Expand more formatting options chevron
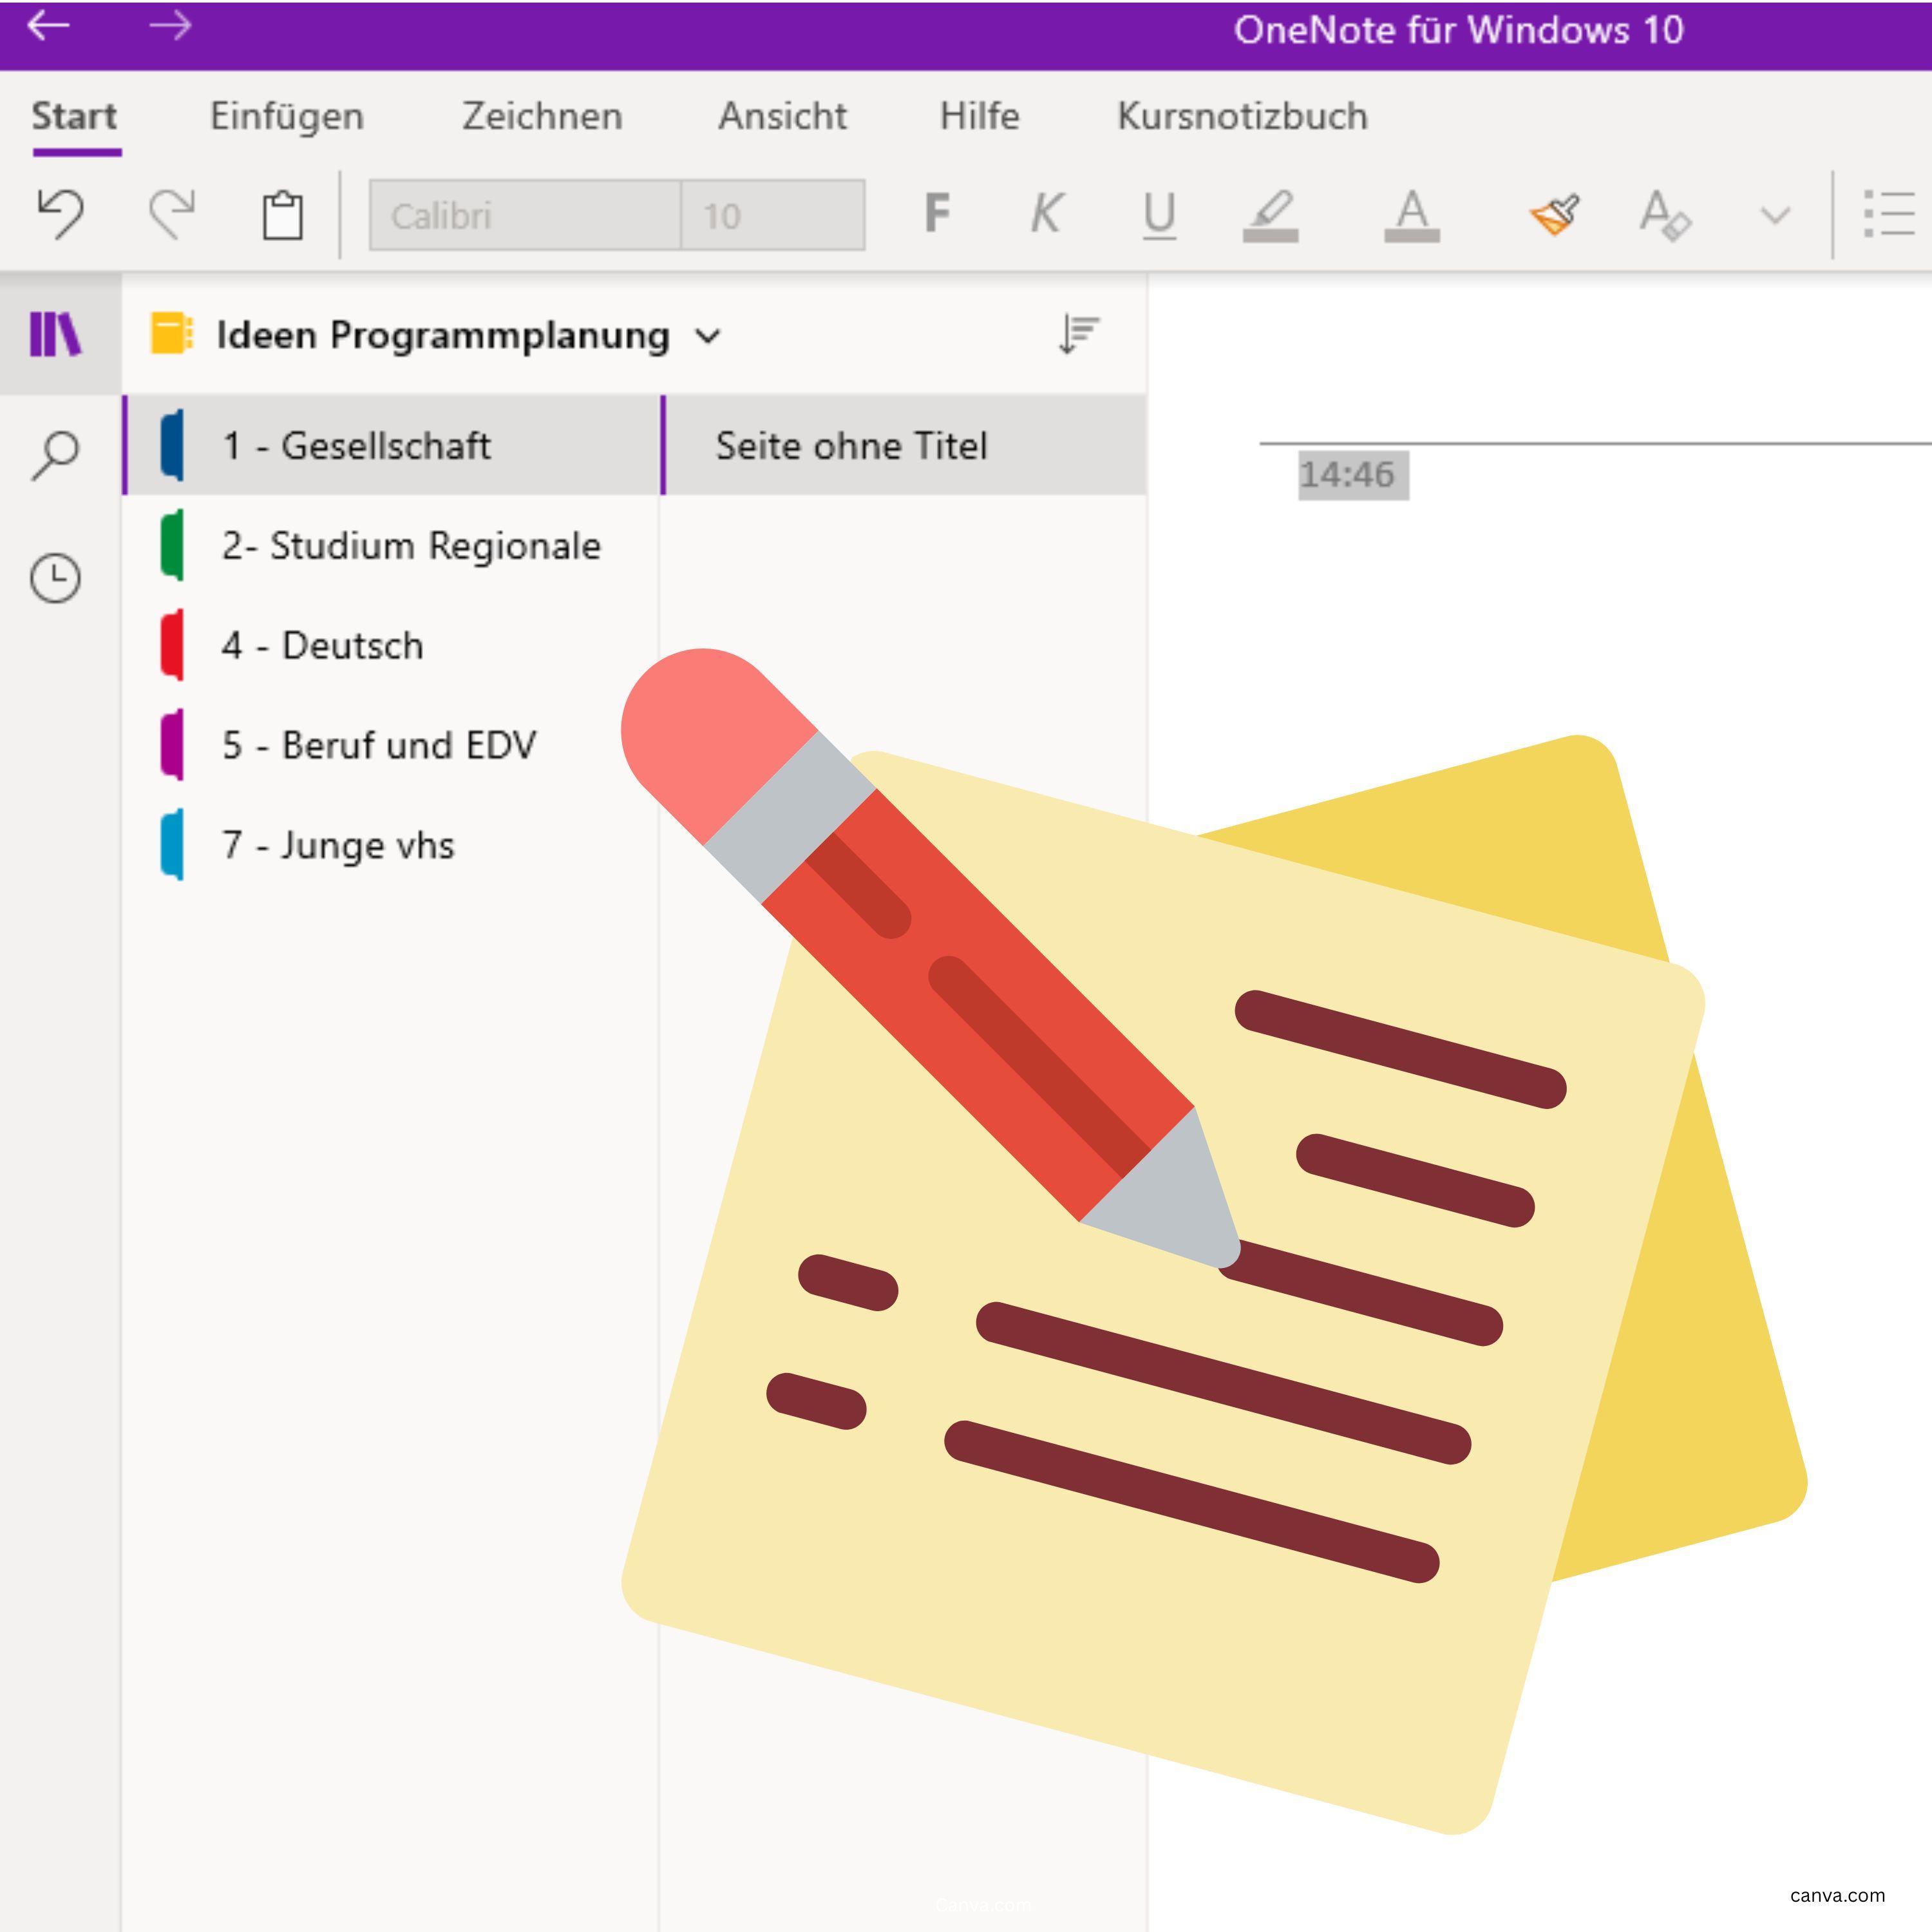The width and height of the screenshot is (1932, 1932). tap(1775, 215)
